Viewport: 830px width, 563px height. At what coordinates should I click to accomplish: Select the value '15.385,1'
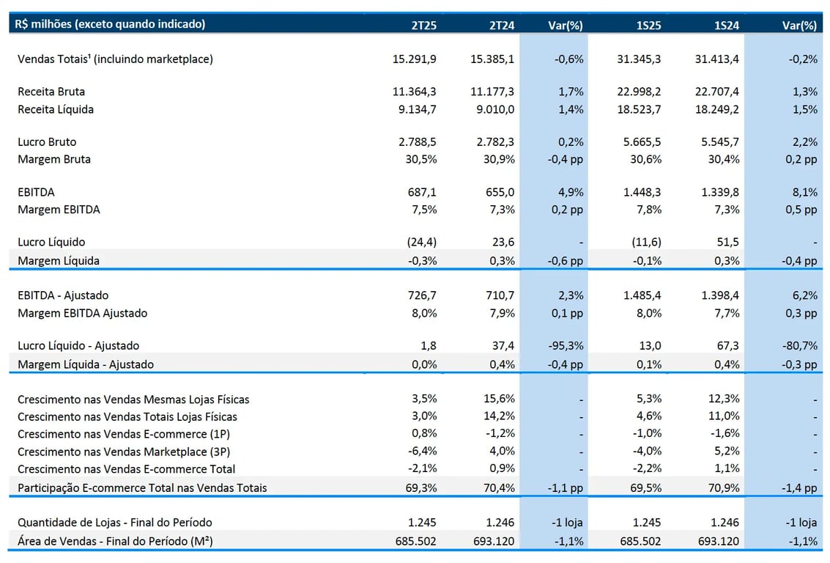pos(492,59)
